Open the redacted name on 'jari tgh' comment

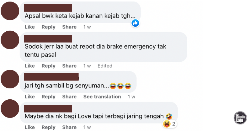click(x=51, y=77)
